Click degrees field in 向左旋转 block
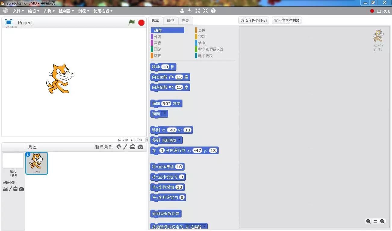The image size is (392, 231). point(179,87)
